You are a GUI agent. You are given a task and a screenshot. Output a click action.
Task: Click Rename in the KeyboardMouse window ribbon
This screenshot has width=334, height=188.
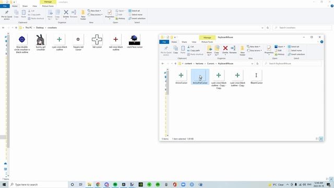(x=233, y=50)
